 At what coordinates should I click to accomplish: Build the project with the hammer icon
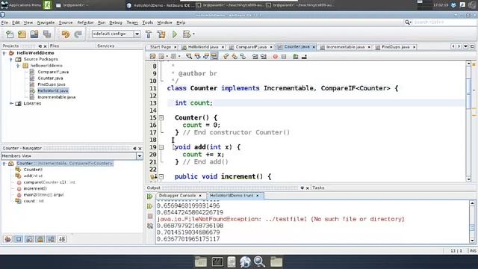(x=149, y=34)
